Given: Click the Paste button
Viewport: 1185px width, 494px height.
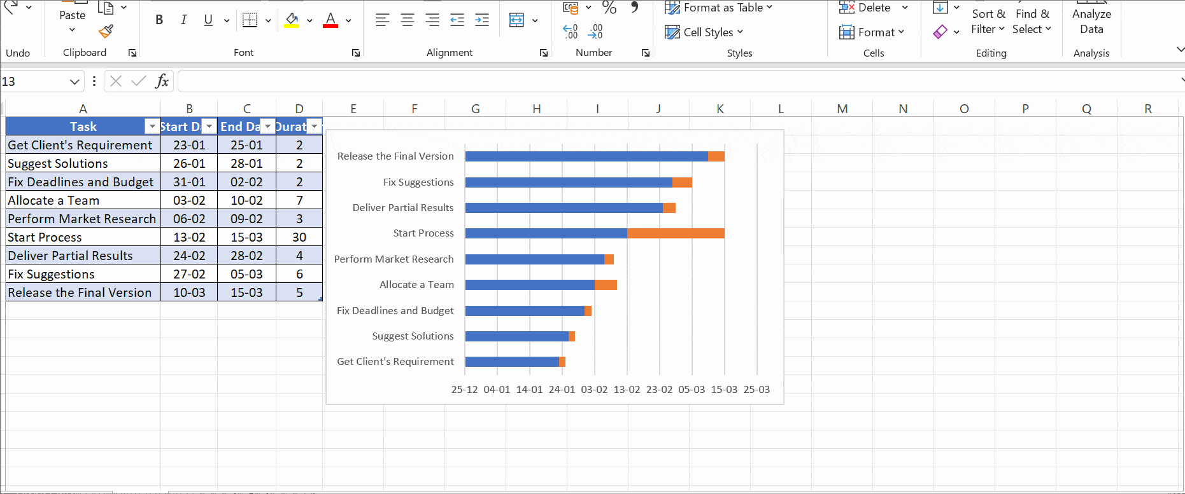Looking at the screenshot, I should (73, 15).
